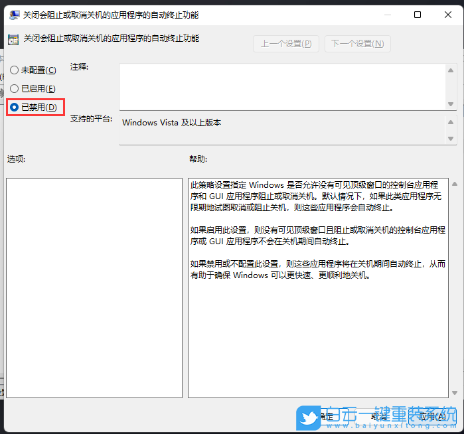This screenshot has width=464, height=434.
Task: Click the down arrow of 注释 scrollbar
Action: (451, 104)
